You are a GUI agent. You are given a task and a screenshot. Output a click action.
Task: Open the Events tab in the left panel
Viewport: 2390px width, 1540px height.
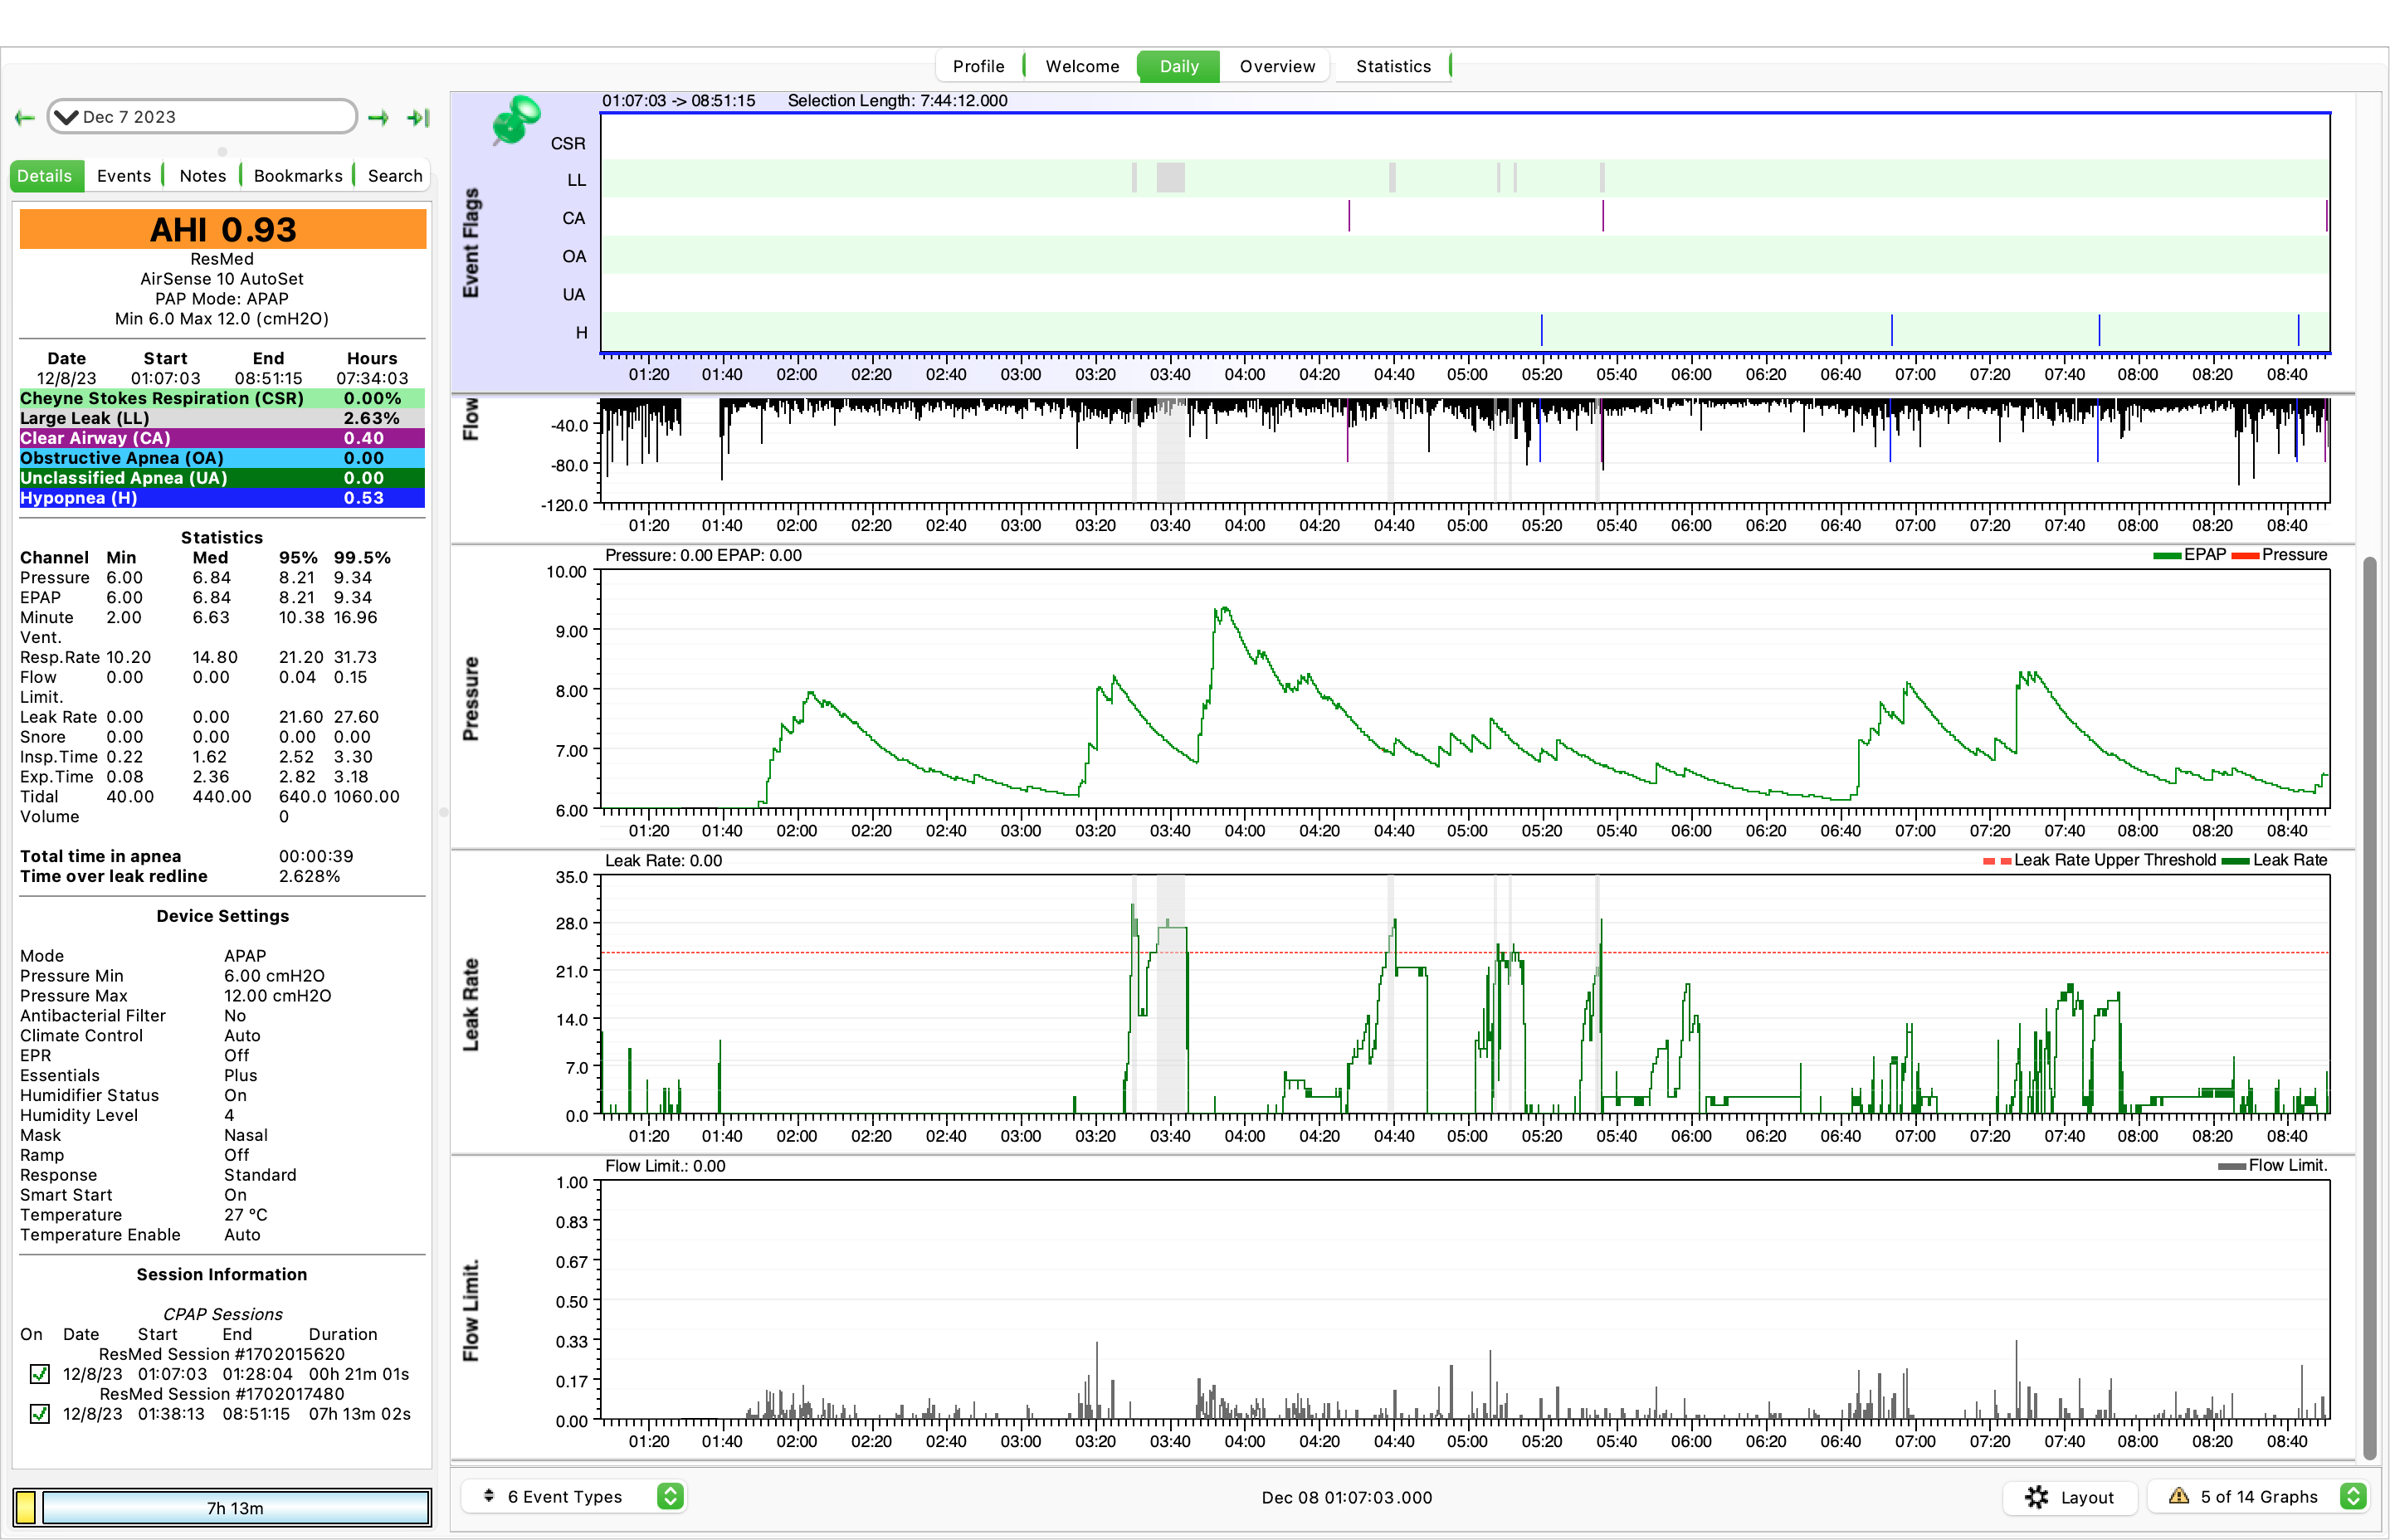[124, 176]
